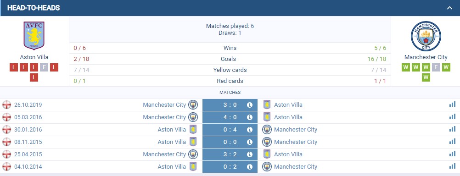Click info icon on 3 : 2 score
This screenshot has width=460, height=176.
250,154
